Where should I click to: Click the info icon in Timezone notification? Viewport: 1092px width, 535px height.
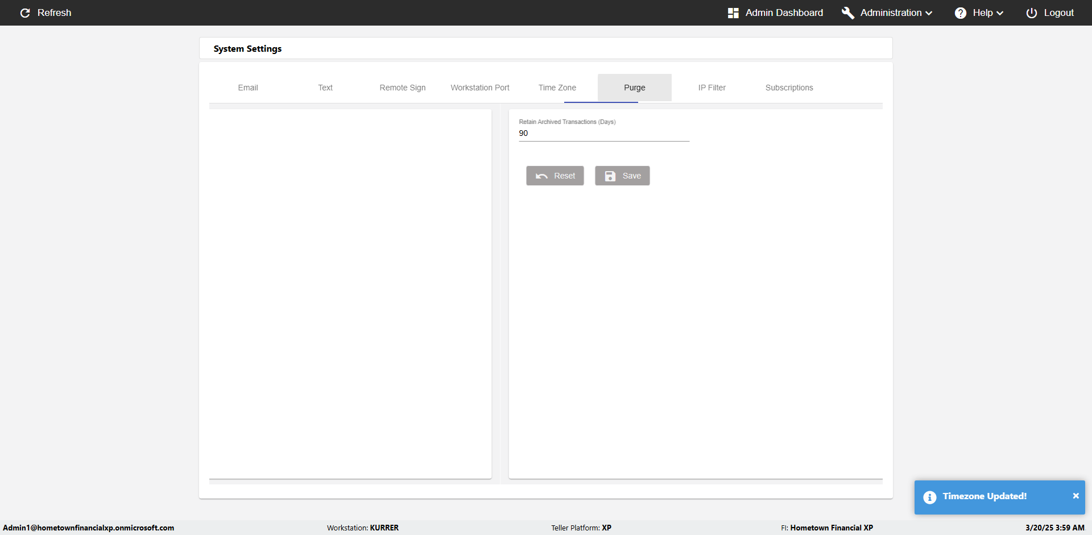(x=930, y=497)
